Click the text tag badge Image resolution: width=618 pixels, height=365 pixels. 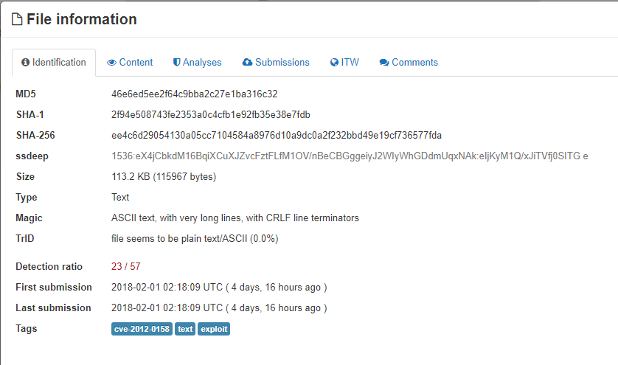[185, 329]
